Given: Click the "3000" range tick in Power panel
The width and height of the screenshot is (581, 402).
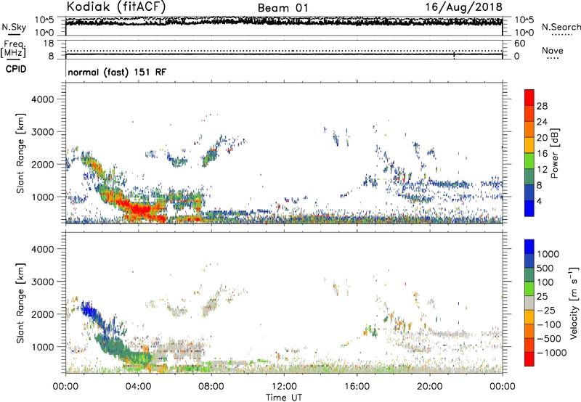Looking at the screenshot, I should tap(43, 132).
